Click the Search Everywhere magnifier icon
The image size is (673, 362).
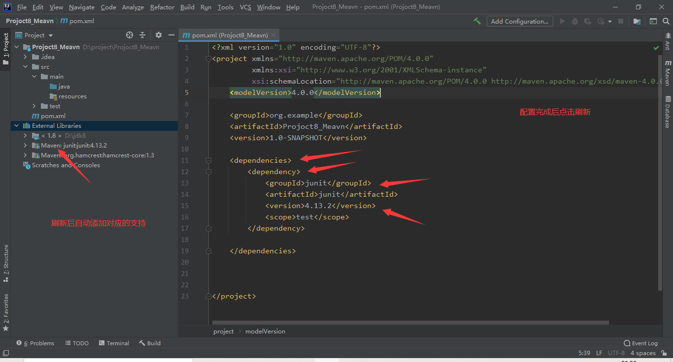pos(666,21)
